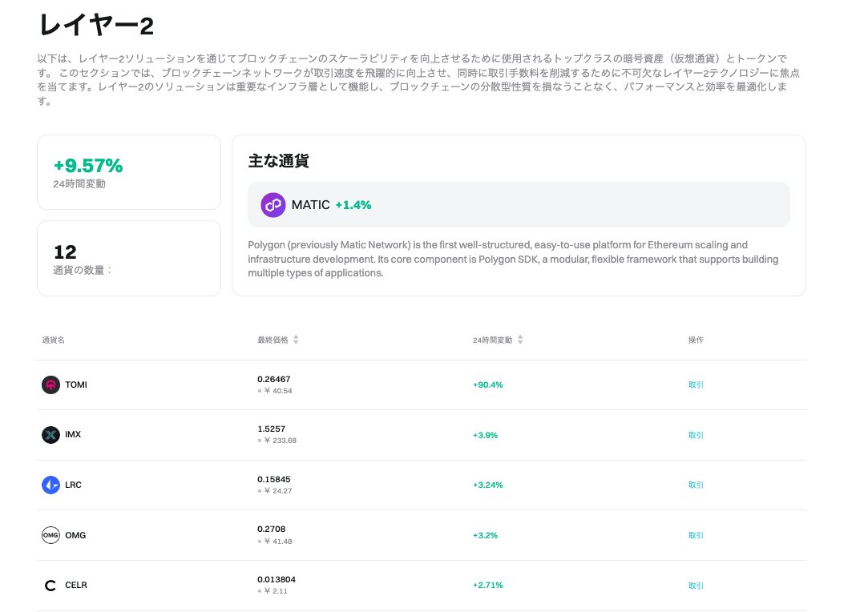Click the レイヤー2 page heading
This screenshot has height=612, width=864.
96,26
